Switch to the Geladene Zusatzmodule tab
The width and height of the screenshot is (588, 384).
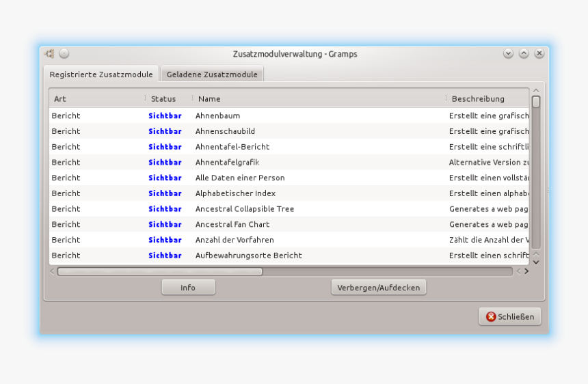pyautogui.click(x=212, y=74)
